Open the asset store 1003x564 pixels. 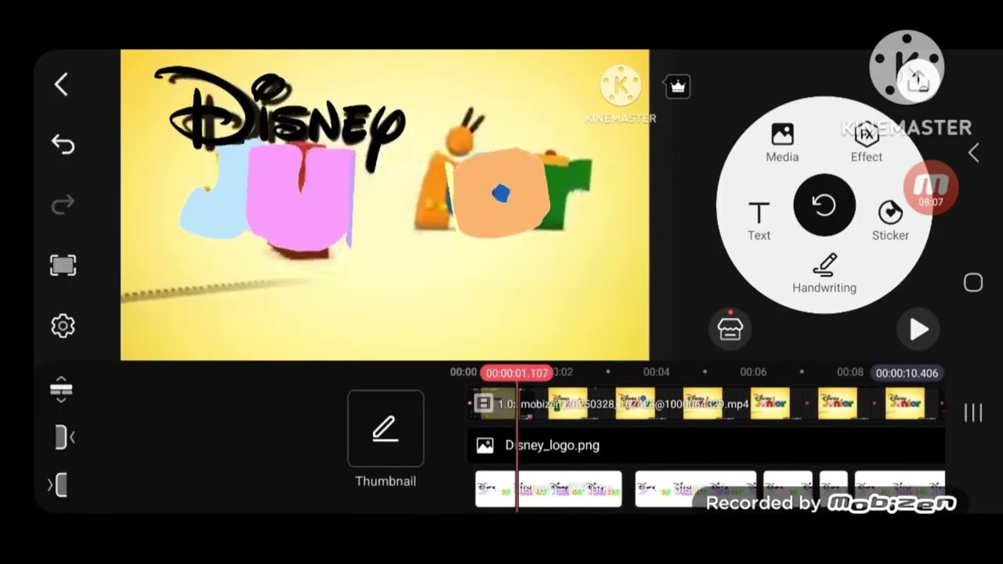click(x=730, y=329)
